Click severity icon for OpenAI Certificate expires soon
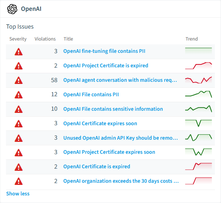This screenshot has height=203, width=221. (x=18, y=124)
